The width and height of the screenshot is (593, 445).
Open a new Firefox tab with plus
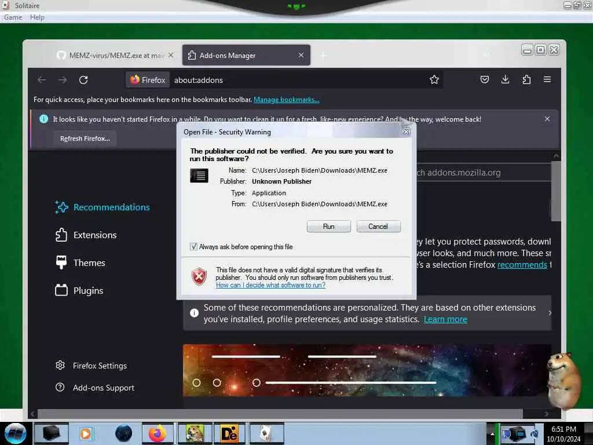point(323,56)
